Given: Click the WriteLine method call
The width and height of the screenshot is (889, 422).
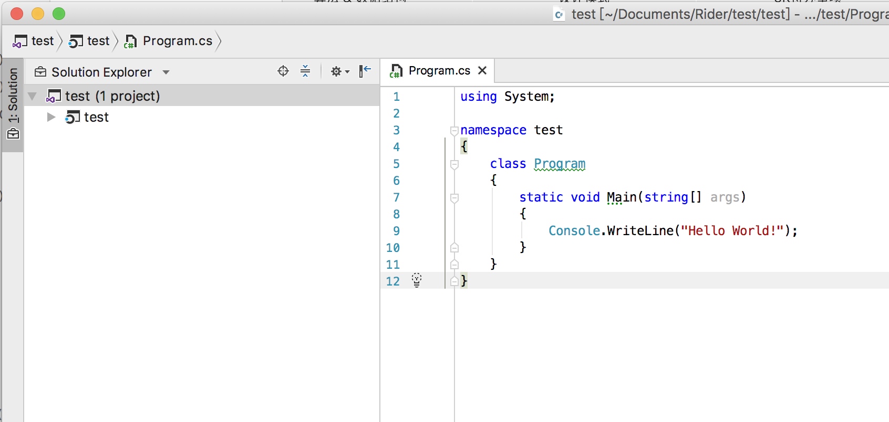Looking at the screenshot, I should [640, 231].
